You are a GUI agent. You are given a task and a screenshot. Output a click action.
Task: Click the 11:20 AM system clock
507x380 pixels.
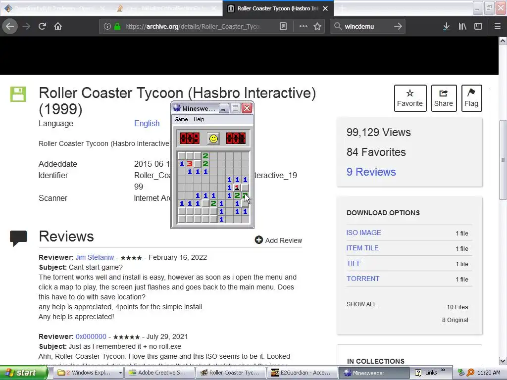(x=489, y=373)
